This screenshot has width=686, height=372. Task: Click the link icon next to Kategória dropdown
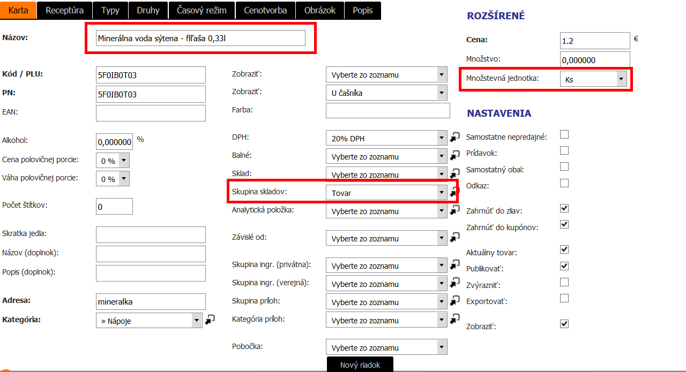210,320
